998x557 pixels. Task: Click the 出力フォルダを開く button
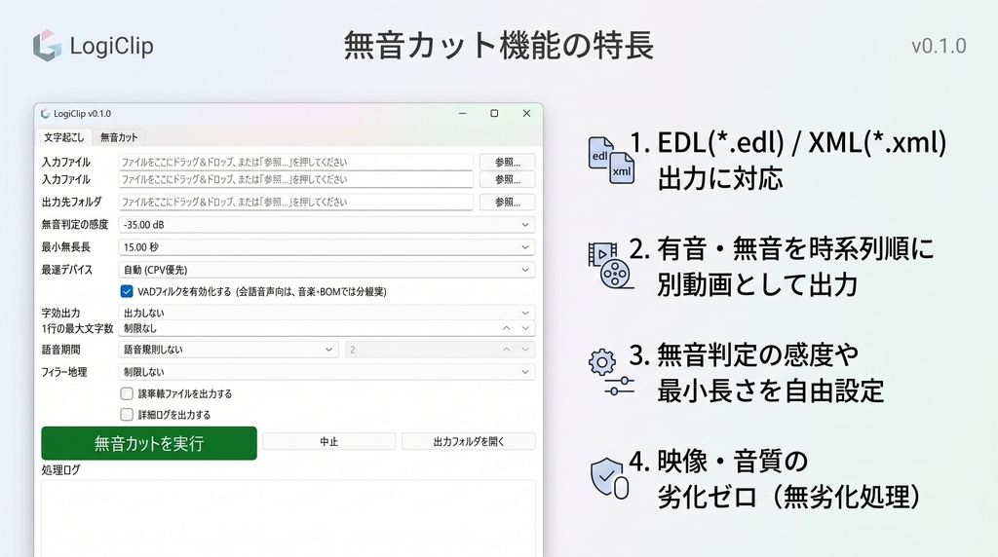(x=469, y=441)
